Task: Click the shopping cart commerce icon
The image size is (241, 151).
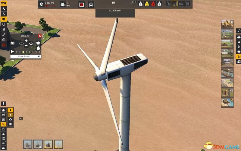Action: coord(187,4)
